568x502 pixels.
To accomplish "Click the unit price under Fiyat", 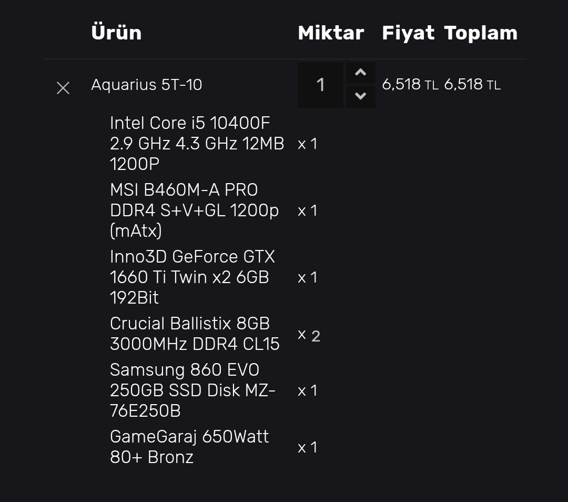I will coord(410,85).
